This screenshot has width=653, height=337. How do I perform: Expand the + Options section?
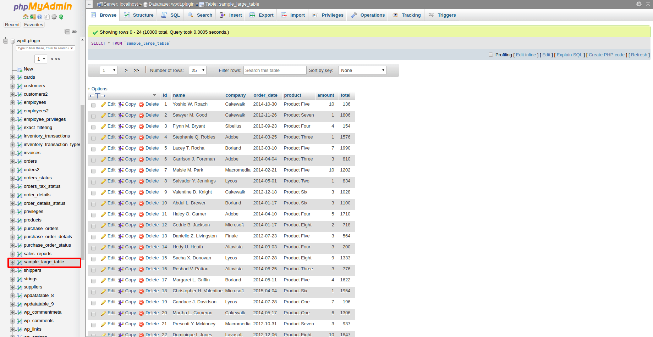click(97, 89)
